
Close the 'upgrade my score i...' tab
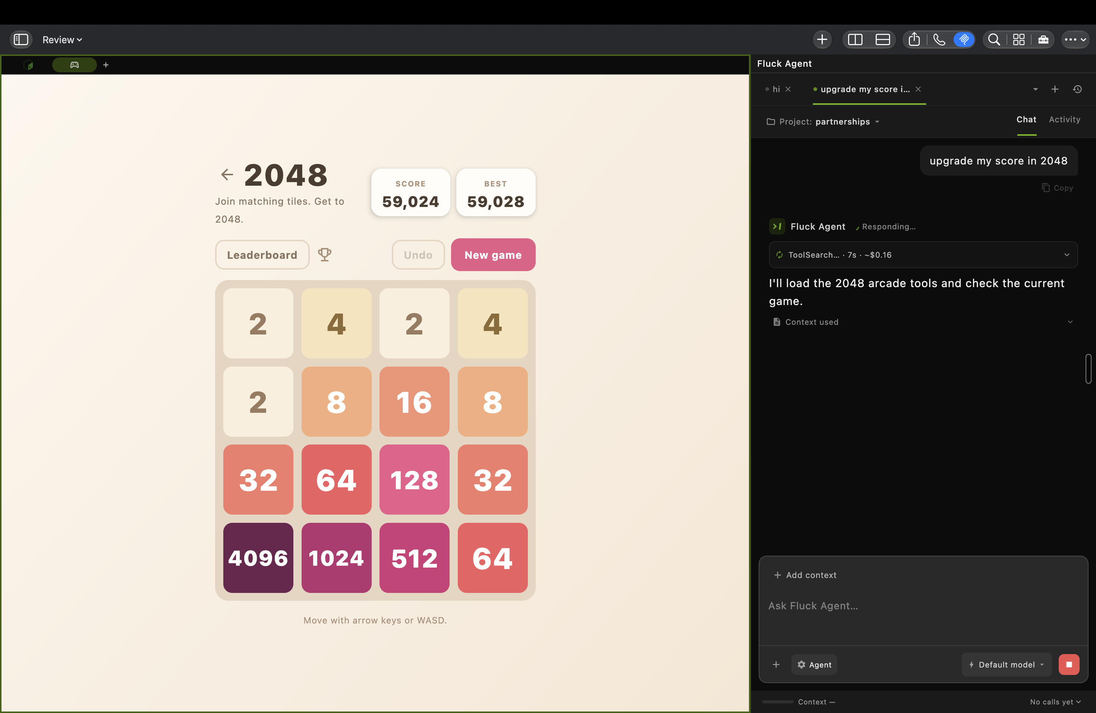[x=918, y=89]
